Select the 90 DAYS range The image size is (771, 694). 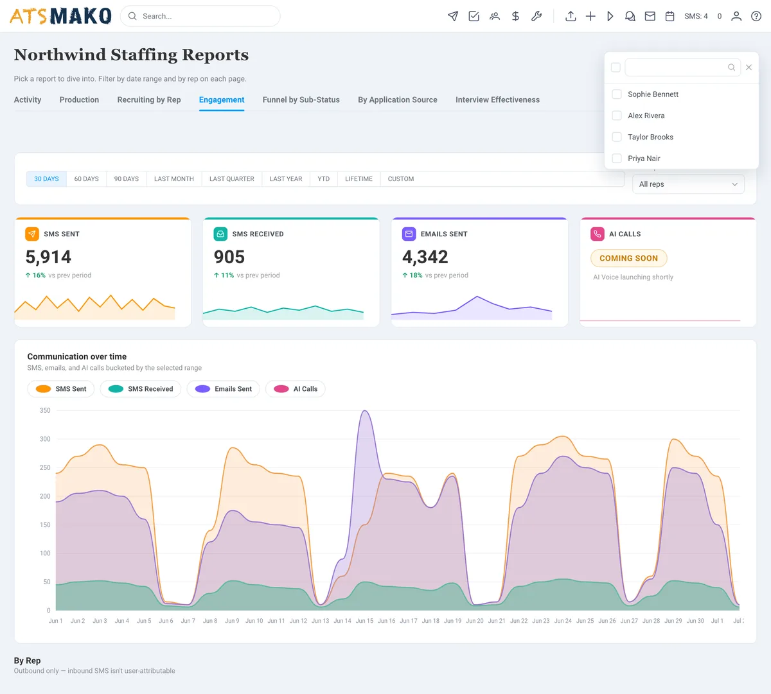coord(127,179)
